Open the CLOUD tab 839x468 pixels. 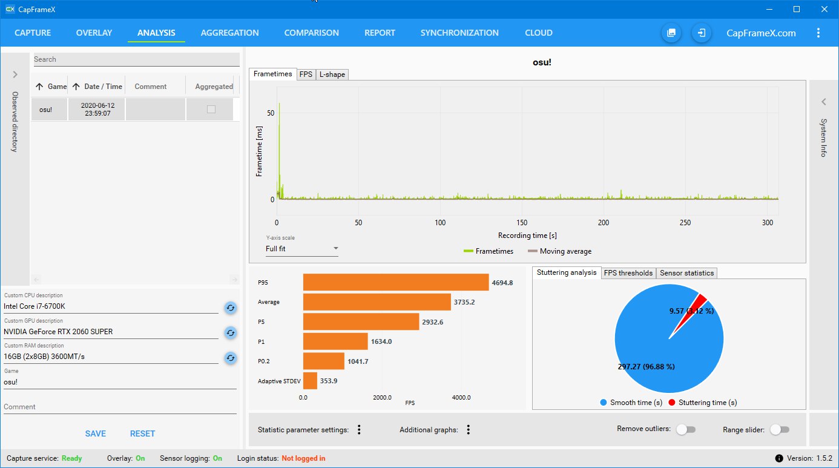539,33
